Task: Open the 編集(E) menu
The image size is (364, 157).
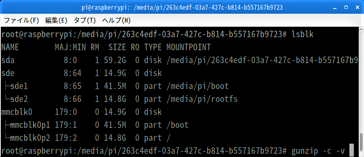Action: coord(56,21)
